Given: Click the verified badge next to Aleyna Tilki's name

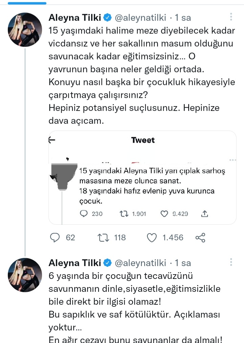Looking at the screenshot, I should [108, 16].
